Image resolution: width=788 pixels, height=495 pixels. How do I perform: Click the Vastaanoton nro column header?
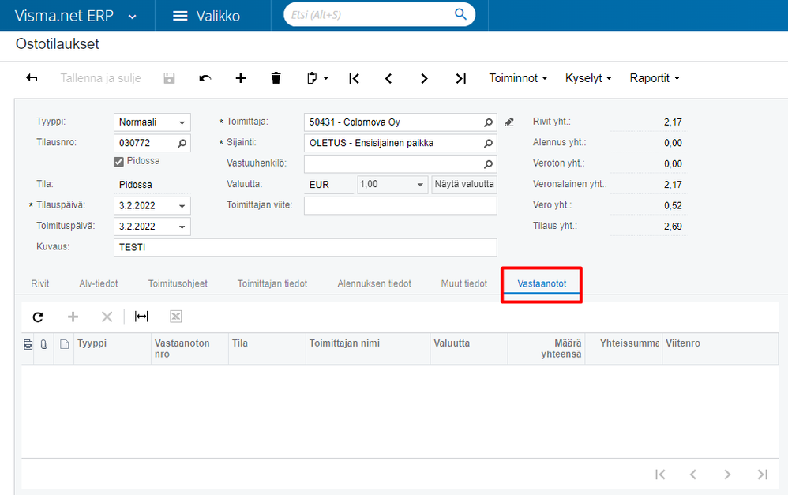coord(189,348)
